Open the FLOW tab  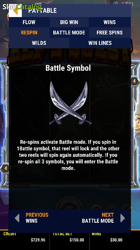pos(29,22)
